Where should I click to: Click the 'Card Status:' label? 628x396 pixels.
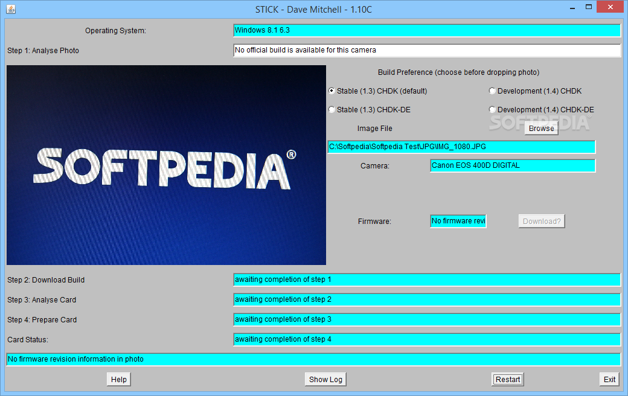28,339
